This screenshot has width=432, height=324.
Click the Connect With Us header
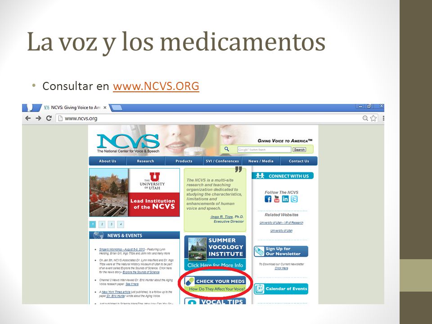pos(283,176)
